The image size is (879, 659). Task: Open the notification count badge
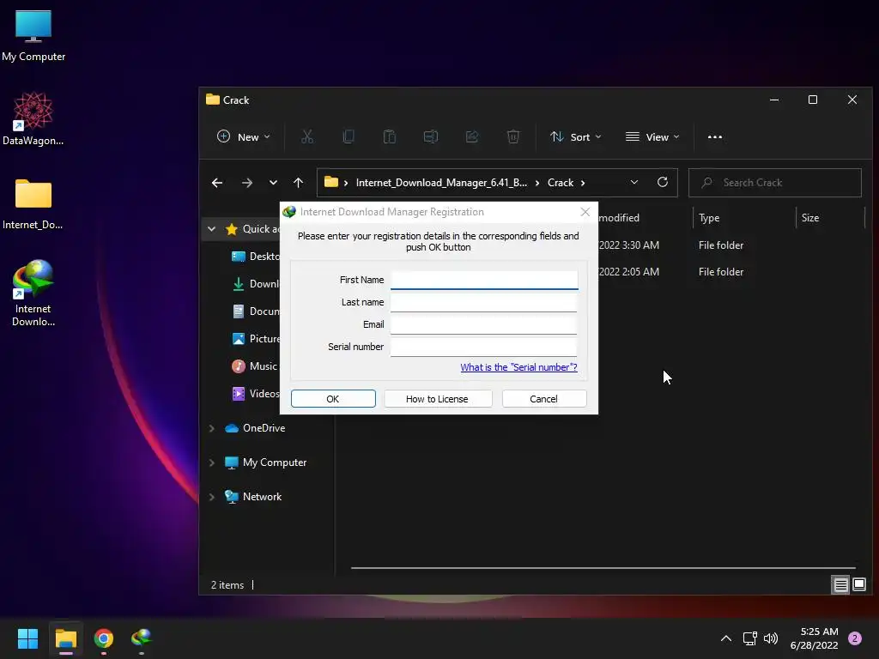pyautogui.click(x=855, y=638)
